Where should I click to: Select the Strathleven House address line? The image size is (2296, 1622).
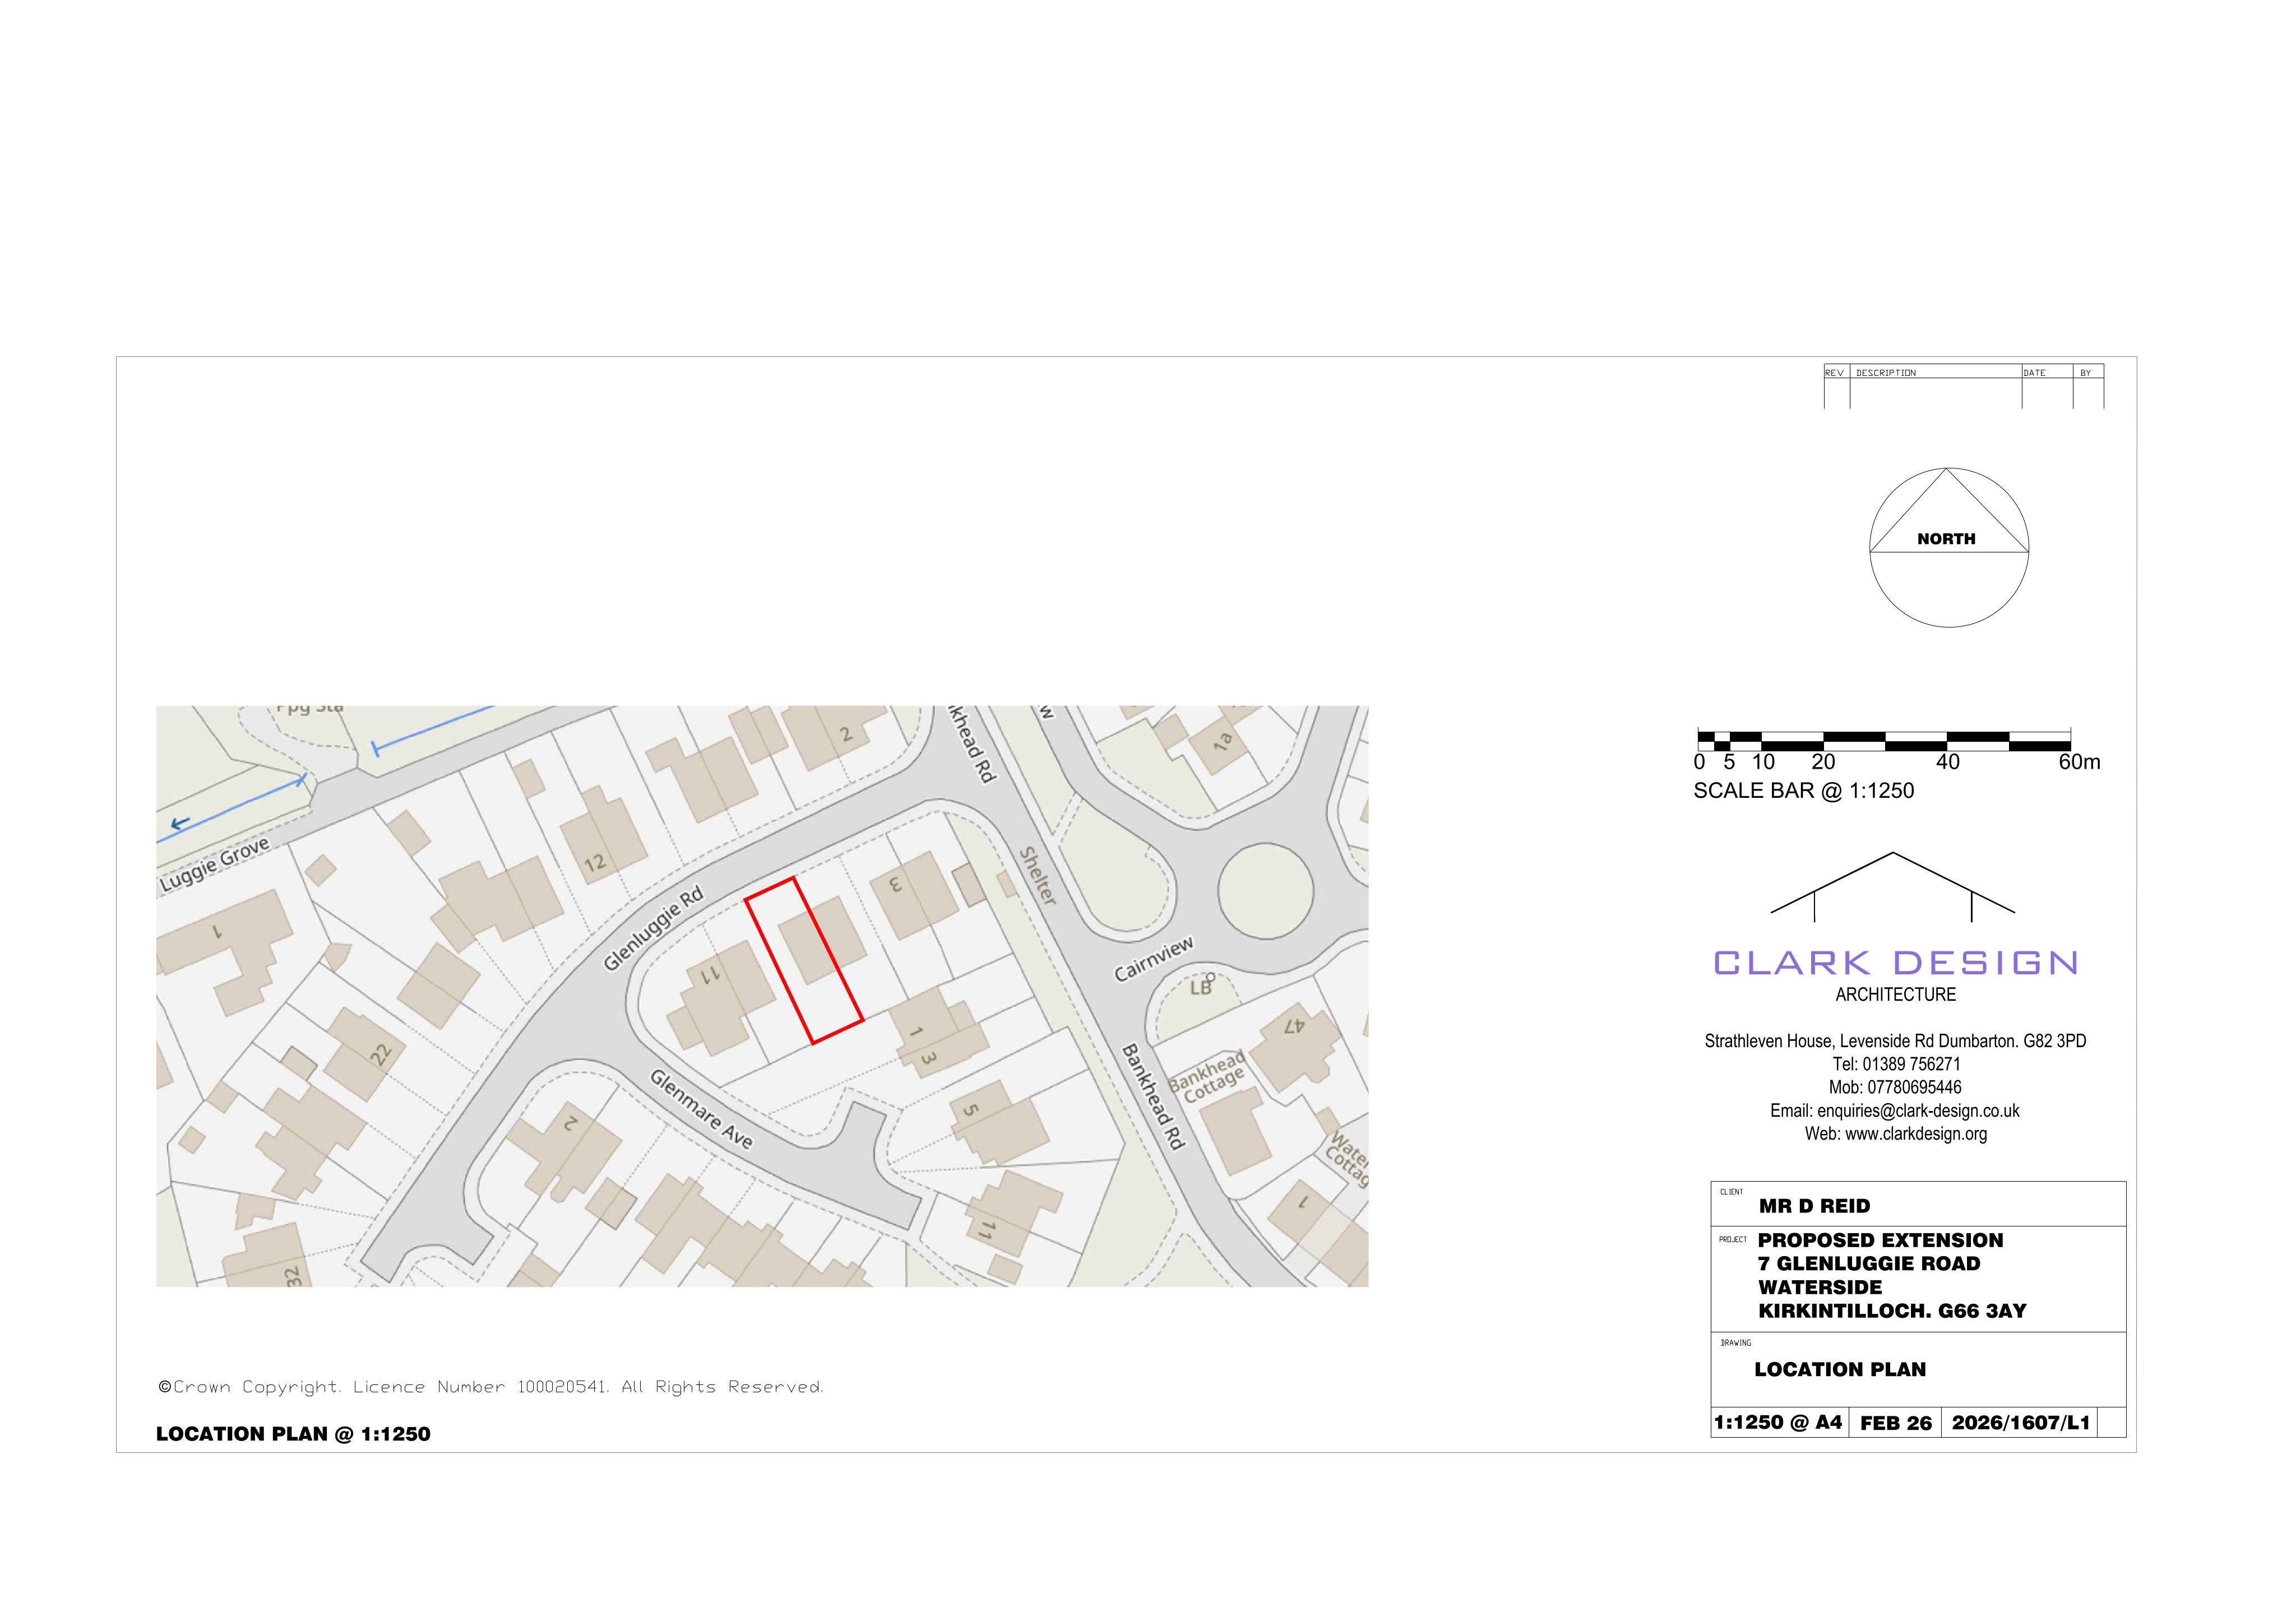coord(1895,1042)
